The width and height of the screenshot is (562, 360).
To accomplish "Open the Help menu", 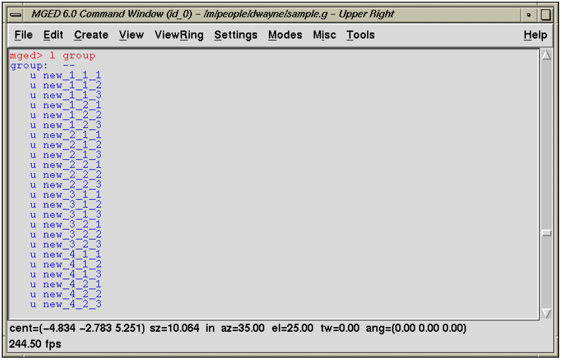I will tap(535, 35).
